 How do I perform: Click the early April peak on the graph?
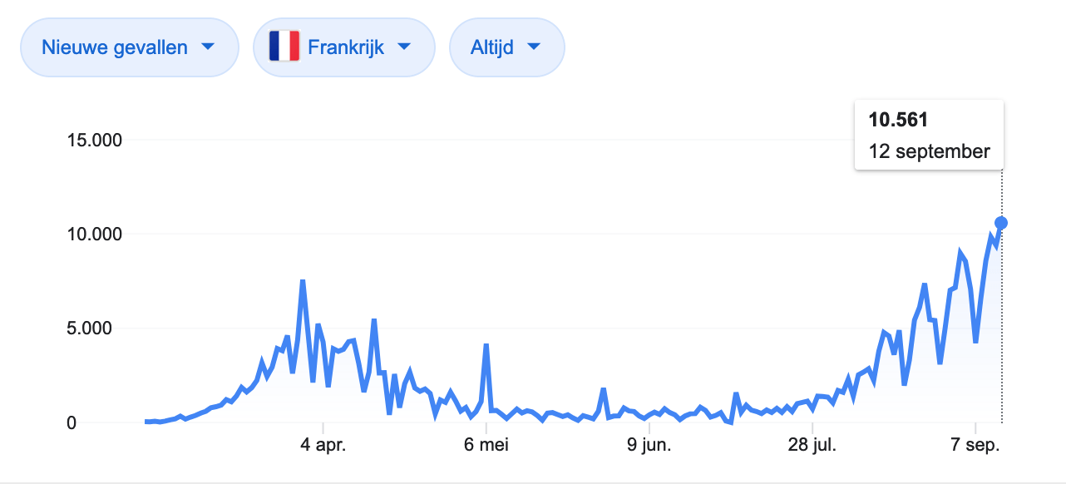coord(303,282)
